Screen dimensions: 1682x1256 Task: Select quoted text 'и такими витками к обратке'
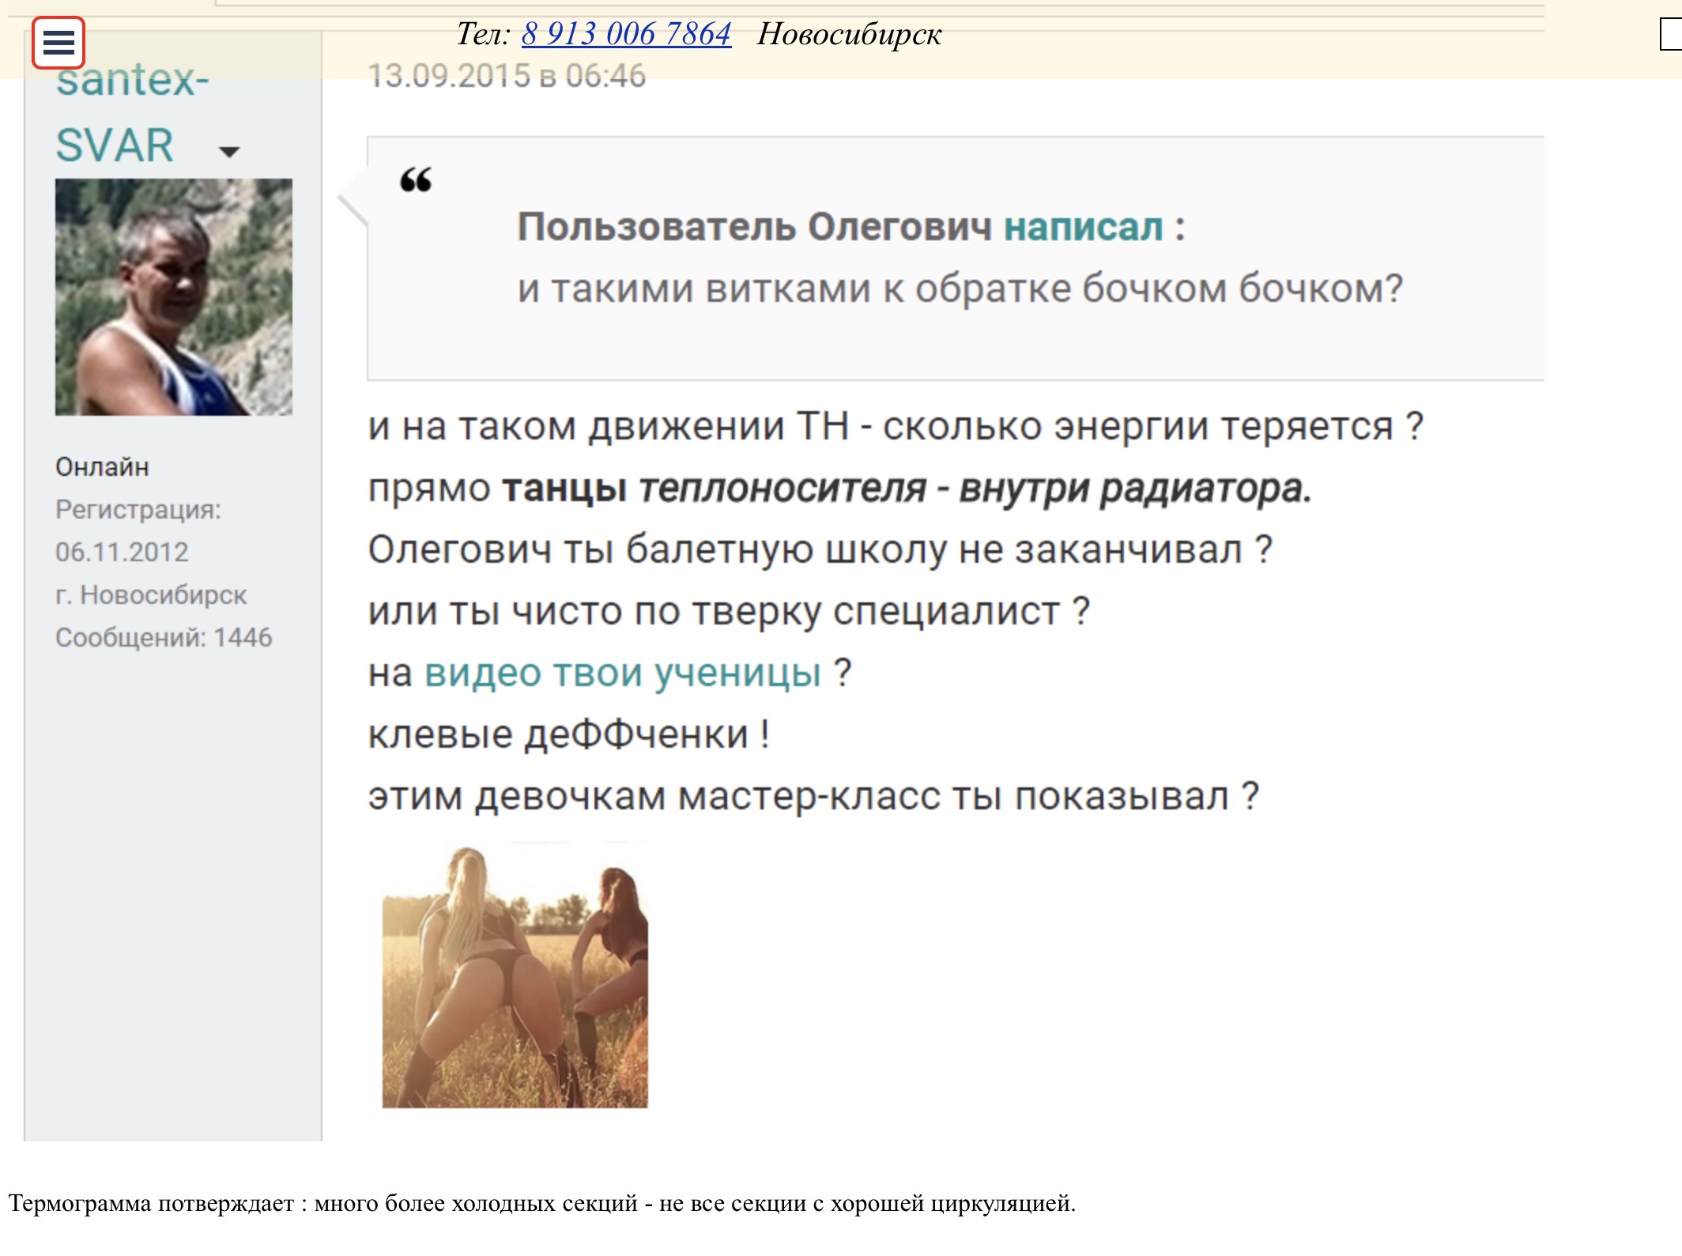[x=794, y=289]
